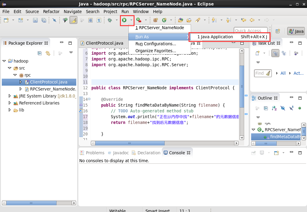The image size is (307, 212).
Task: Click the All link in Task List
Action: click(283, 73)
